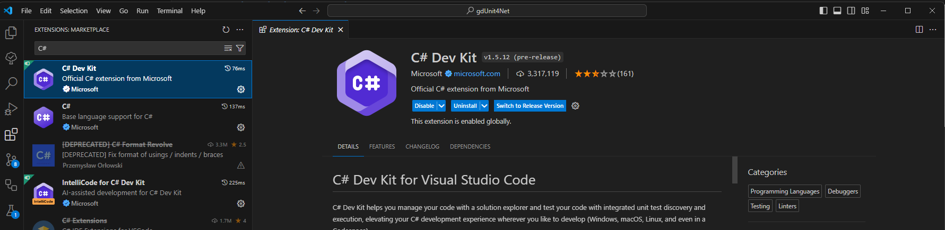Clear extensions search results icon
The image size is (945, 230).
pyautogui.click(x=228, y=48)
